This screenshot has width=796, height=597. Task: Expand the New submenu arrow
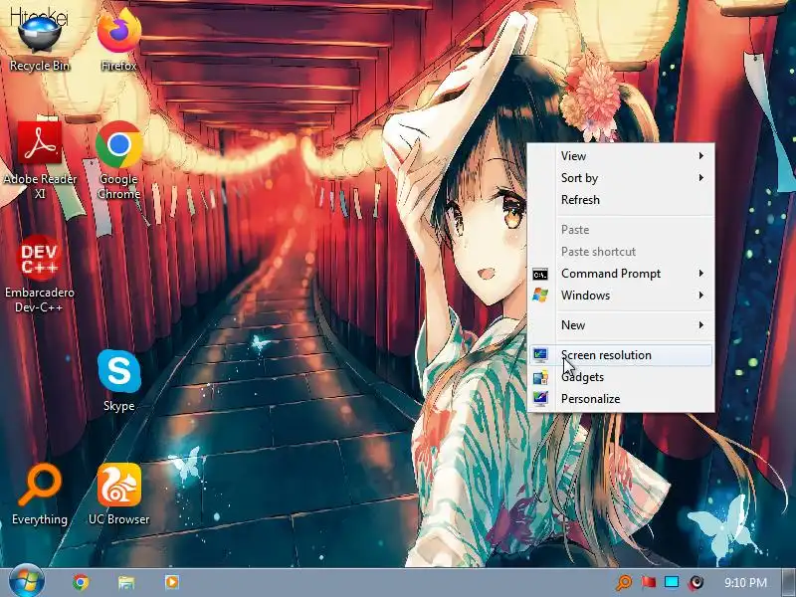point(701,325)
